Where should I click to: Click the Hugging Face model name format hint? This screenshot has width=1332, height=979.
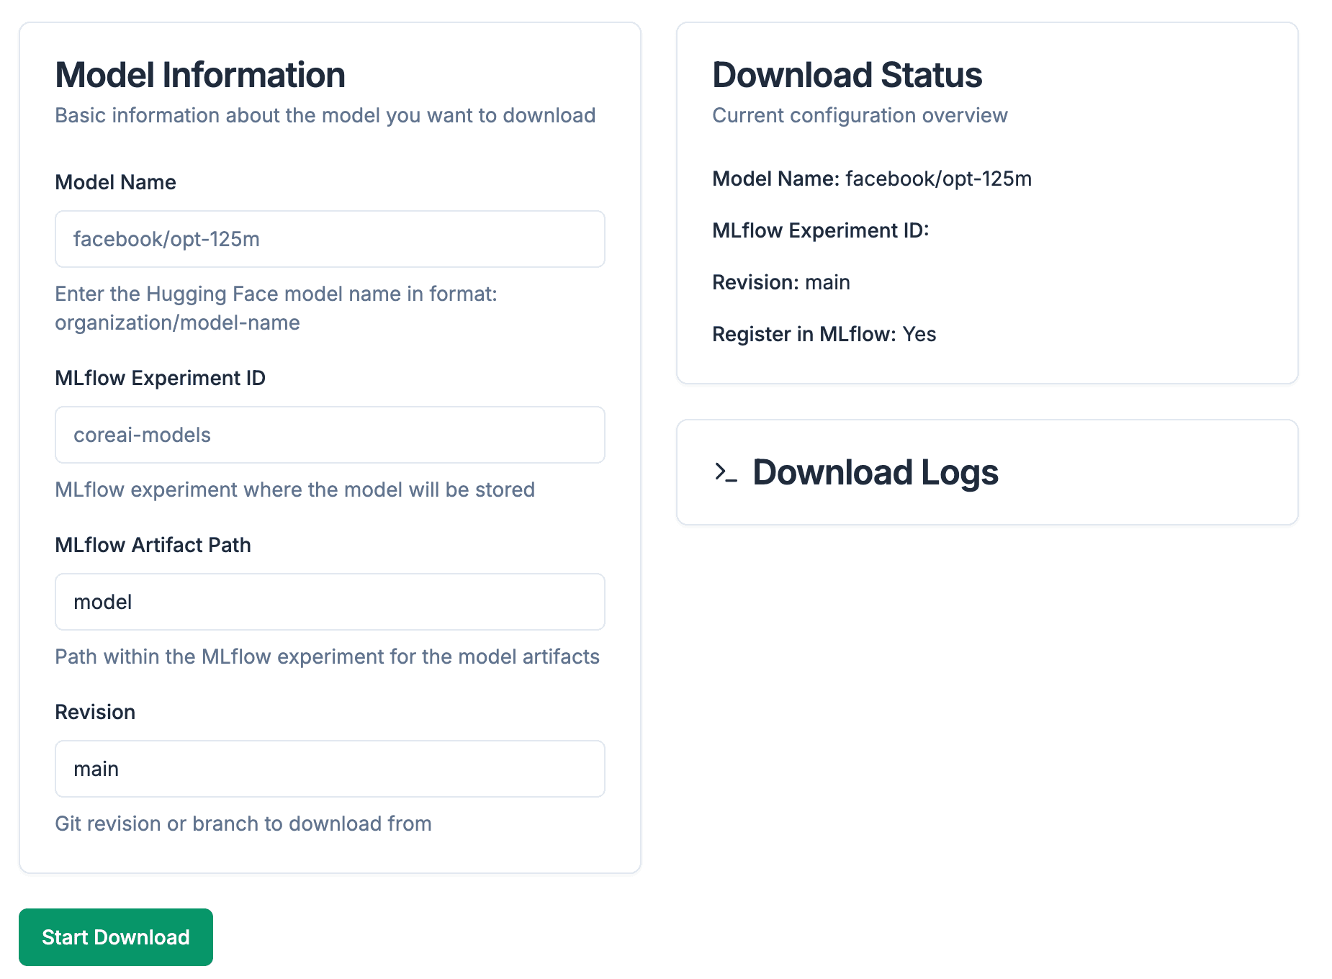[x=276, y=308]
